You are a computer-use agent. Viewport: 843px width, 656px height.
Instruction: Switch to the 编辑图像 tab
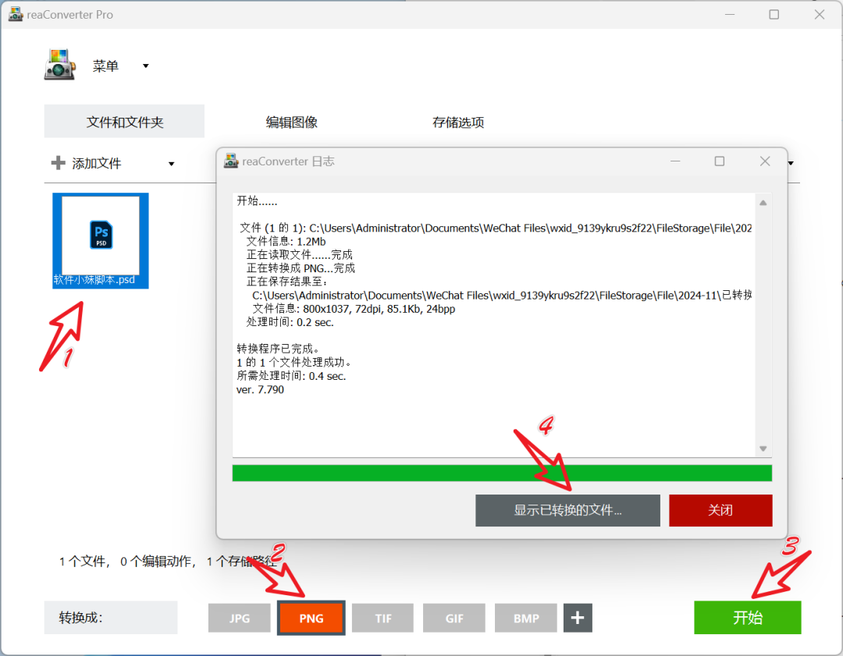click(x=291, y=122)
